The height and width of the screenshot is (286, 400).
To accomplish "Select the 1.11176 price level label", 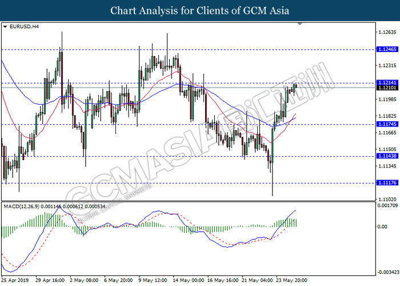I will tap(387, 182).
